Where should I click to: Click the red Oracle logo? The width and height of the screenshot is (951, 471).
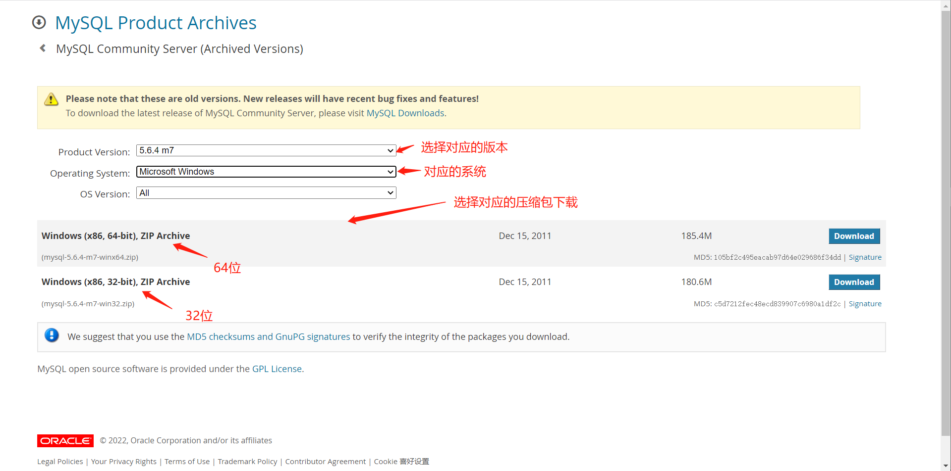pyautogui.click(x=65, y=440)
